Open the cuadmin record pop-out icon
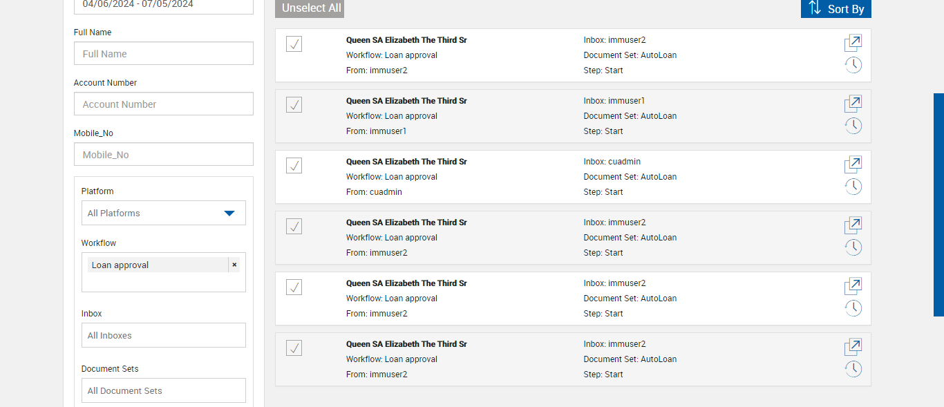944x407 pixels. click(853, 164)
